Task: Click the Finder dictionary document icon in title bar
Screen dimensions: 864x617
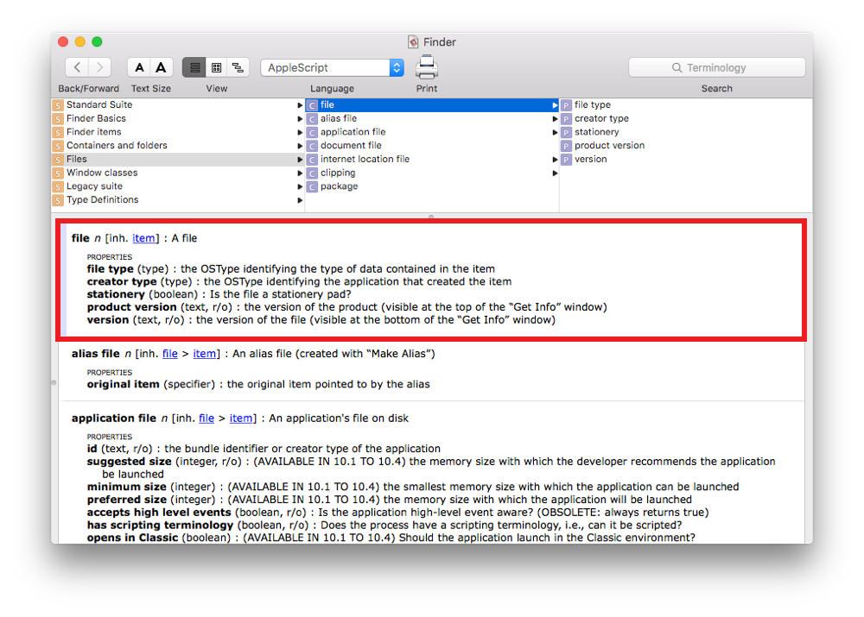Action: [413, 41]
